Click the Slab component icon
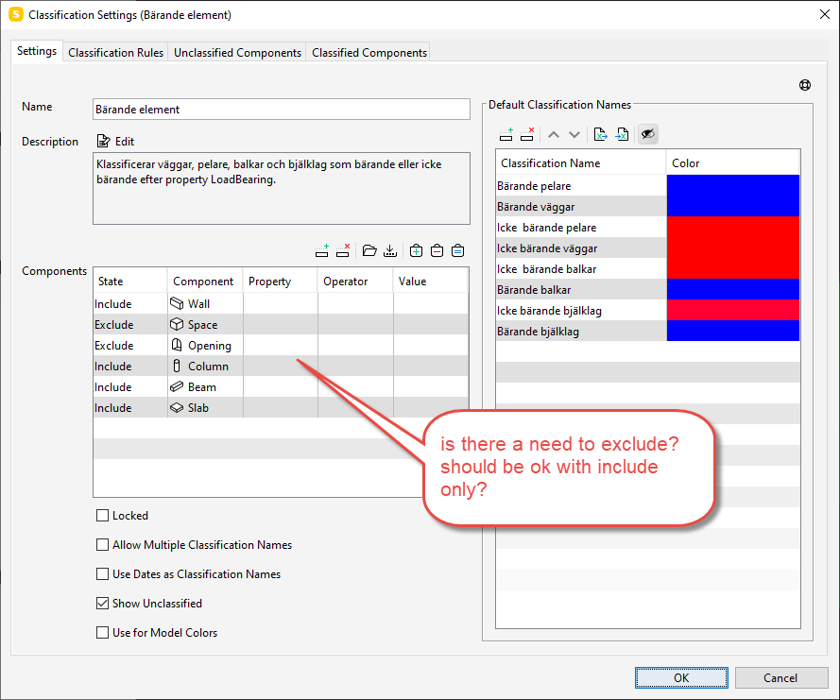 click(x=177, y=407)
